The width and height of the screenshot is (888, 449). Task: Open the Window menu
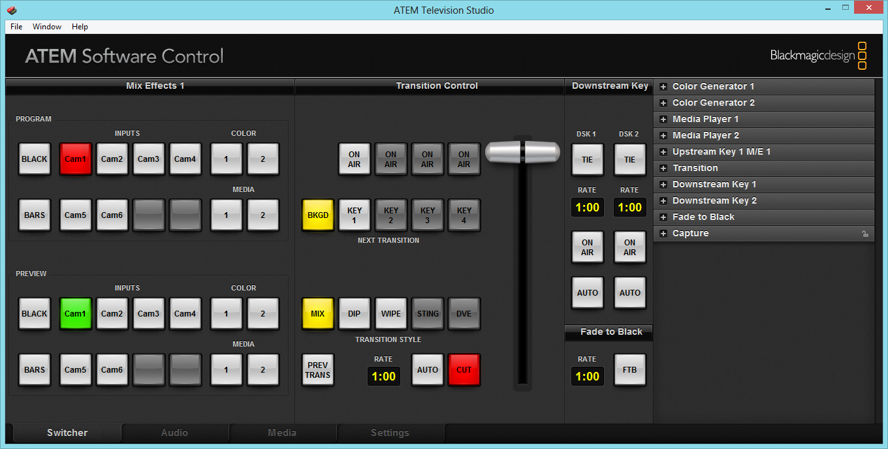pyautogui.click(x=47, y=27)
